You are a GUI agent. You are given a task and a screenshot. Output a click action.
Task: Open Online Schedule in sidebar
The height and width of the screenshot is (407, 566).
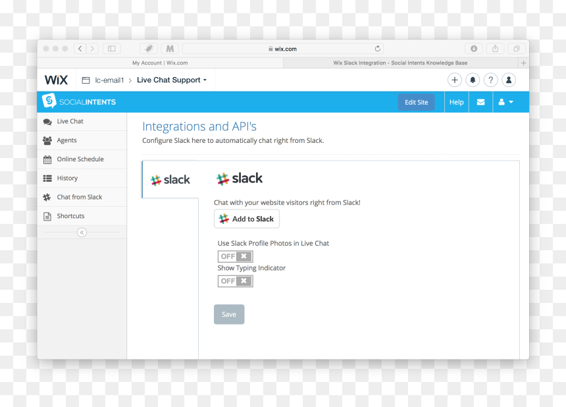(82, 159)
